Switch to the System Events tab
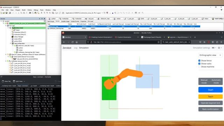The image size is (224, 126). [75, 21]
